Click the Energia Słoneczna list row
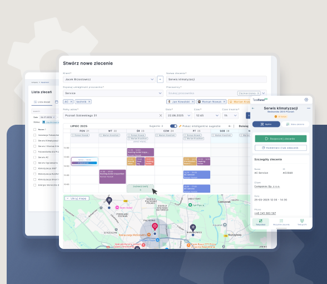The image size is (327, 284). click(46, 185)
